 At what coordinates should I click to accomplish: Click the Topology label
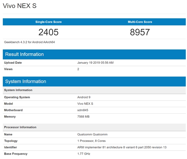[11, 141]
